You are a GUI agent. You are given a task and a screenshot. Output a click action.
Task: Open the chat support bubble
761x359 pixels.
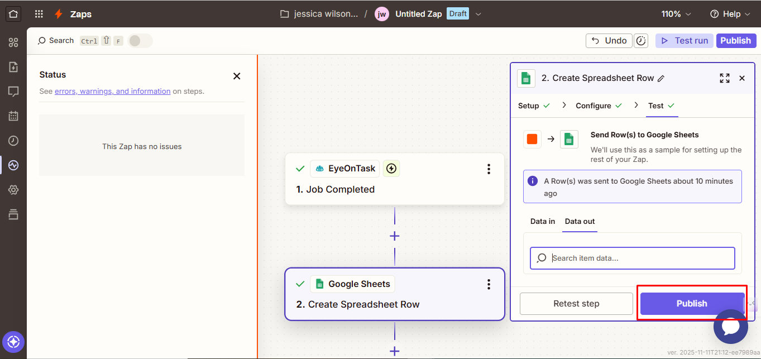point(730,327)
